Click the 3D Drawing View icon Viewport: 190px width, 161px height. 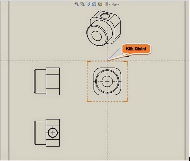[x=100, y=4]
